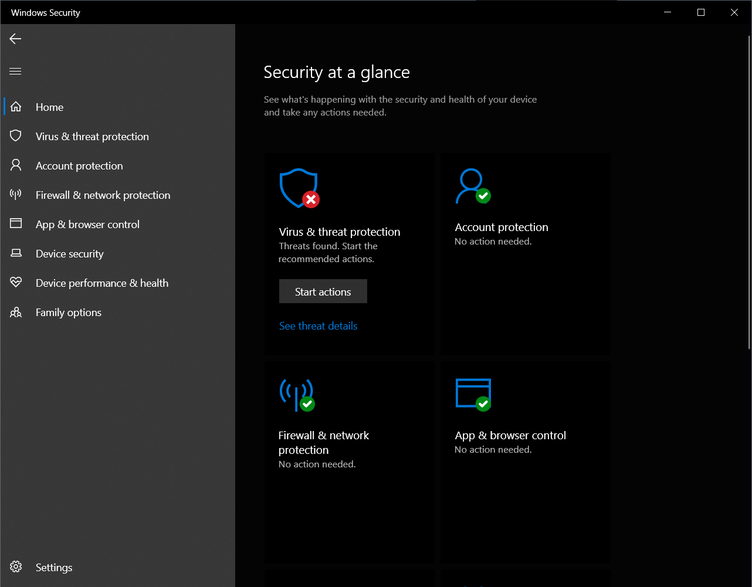Image resolution: width=752 pixels, height=587 pixels.
Task: Maximize the Windows Security window
Action: point(700,12)
